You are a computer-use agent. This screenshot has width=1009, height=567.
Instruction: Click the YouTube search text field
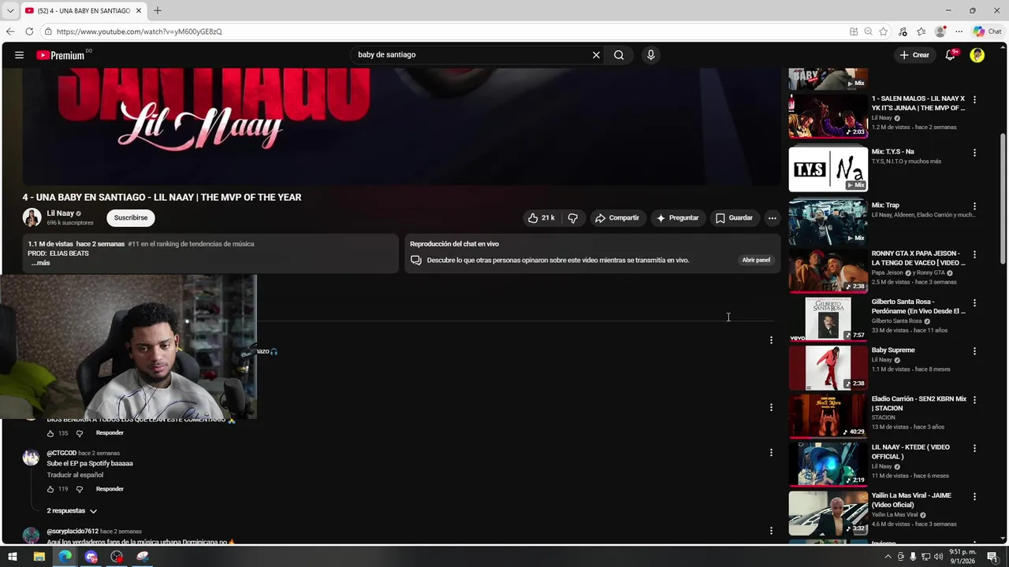pyautogui.click(x=471, y=55)
